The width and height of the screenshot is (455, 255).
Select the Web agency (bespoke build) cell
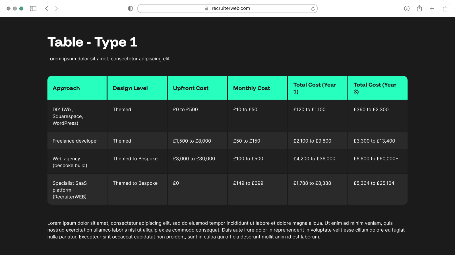point(77,162)
